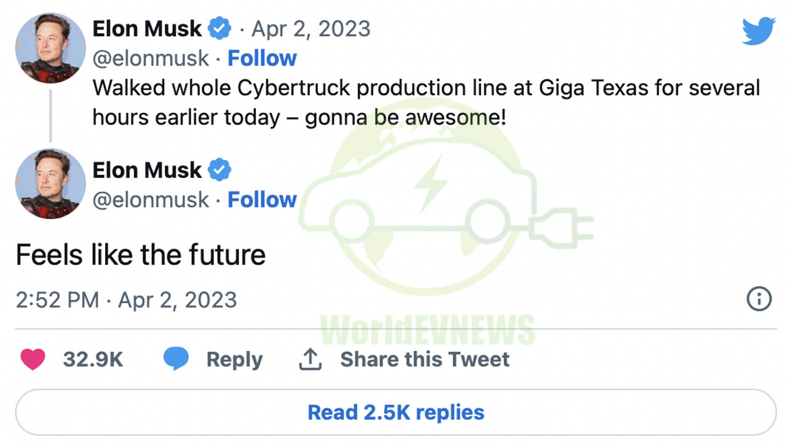Click the blue reply speech bubble icon
The image size is (787, 442).
tap(176, 359)
